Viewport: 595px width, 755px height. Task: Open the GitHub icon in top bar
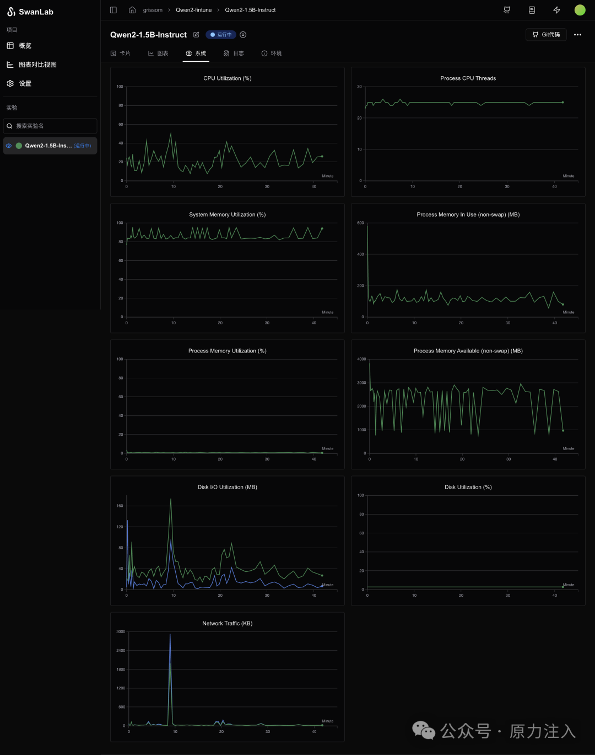(507, 10)
